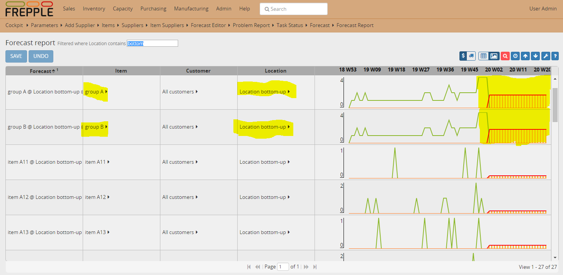Go to the last page icon
Image resolution: width=563 pixels, height=275 pixels.
(x=315, y=267)
